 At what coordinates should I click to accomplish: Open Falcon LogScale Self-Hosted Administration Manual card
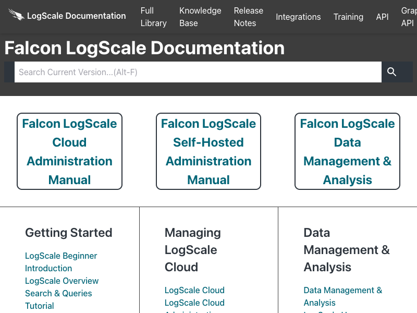pos(208,151)
